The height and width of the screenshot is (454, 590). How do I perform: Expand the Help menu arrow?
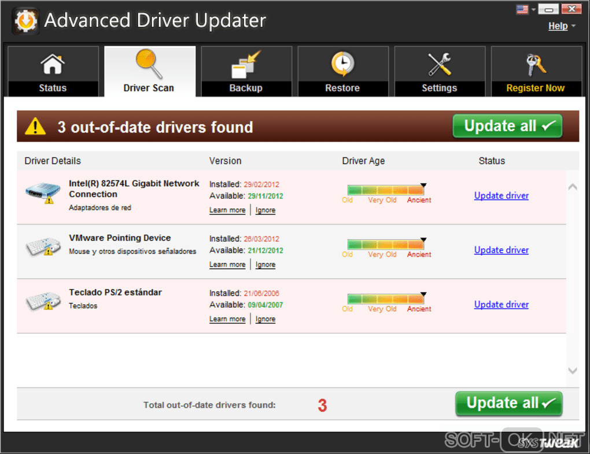pyautogui.click(x=573, y=26)
